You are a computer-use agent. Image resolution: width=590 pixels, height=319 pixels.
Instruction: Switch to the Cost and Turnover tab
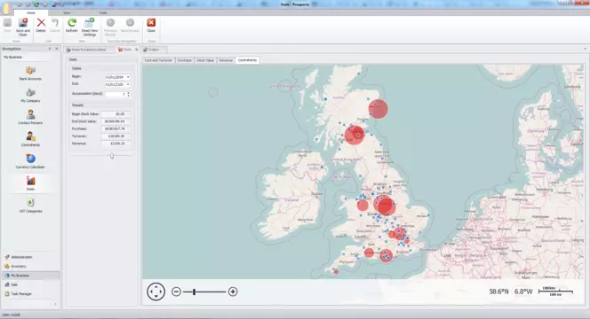(158, 60)
